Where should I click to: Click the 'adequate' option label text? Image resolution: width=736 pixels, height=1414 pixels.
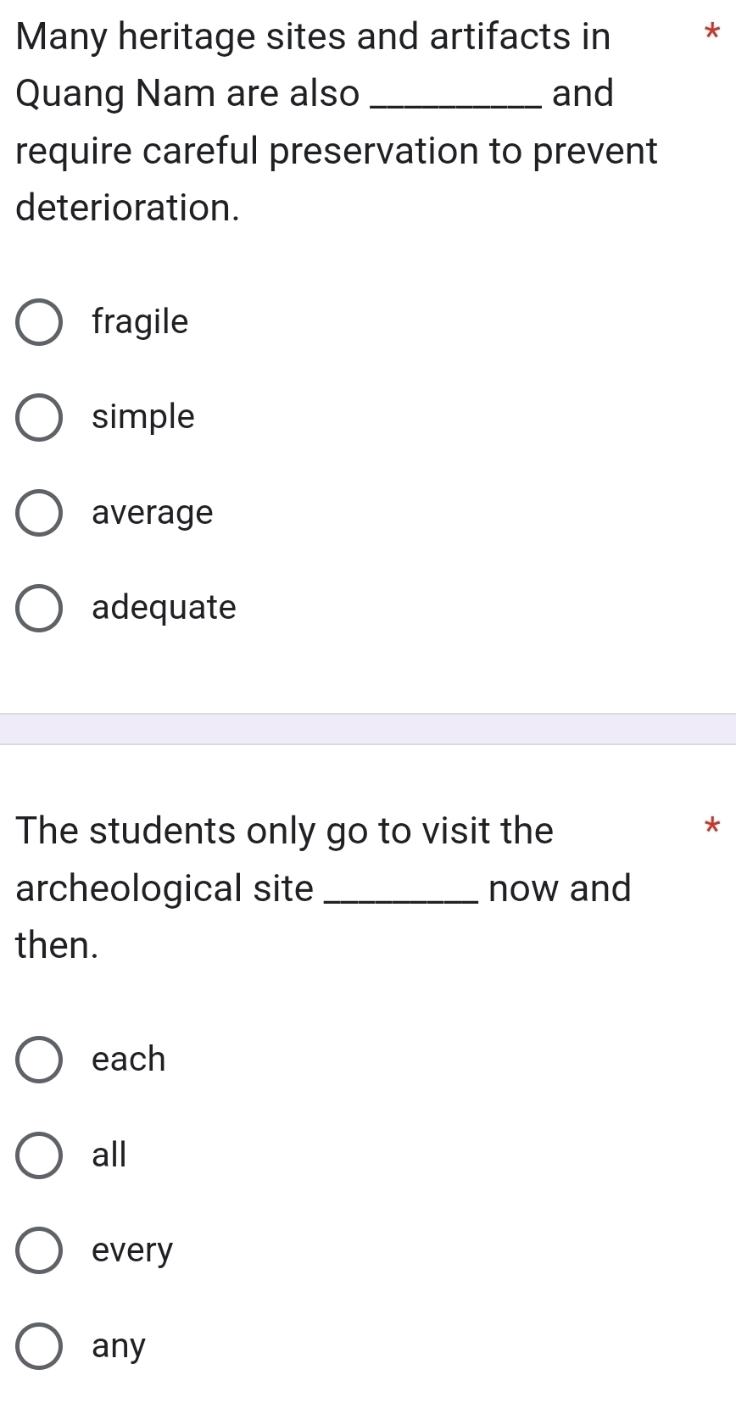(x=164, y=608)
